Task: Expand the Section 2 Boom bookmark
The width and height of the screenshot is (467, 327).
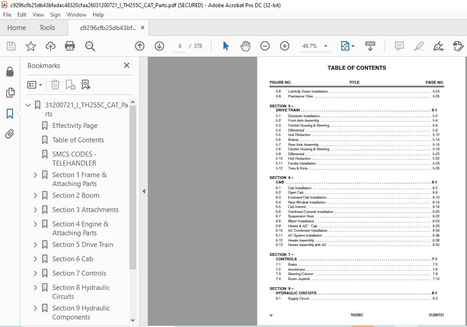Action: tap(35, 195)
